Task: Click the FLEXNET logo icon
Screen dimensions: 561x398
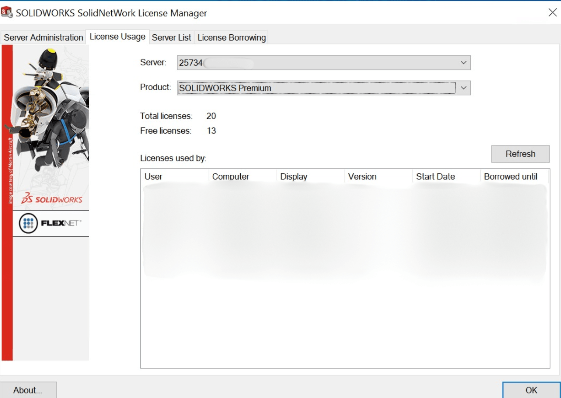Action: (50, 223)
